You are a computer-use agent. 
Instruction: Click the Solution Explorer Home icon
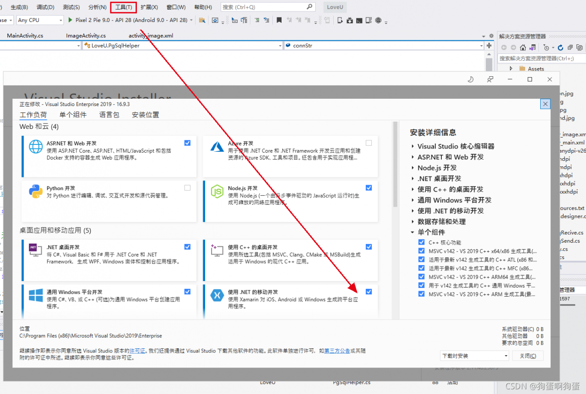pos(523,48)
